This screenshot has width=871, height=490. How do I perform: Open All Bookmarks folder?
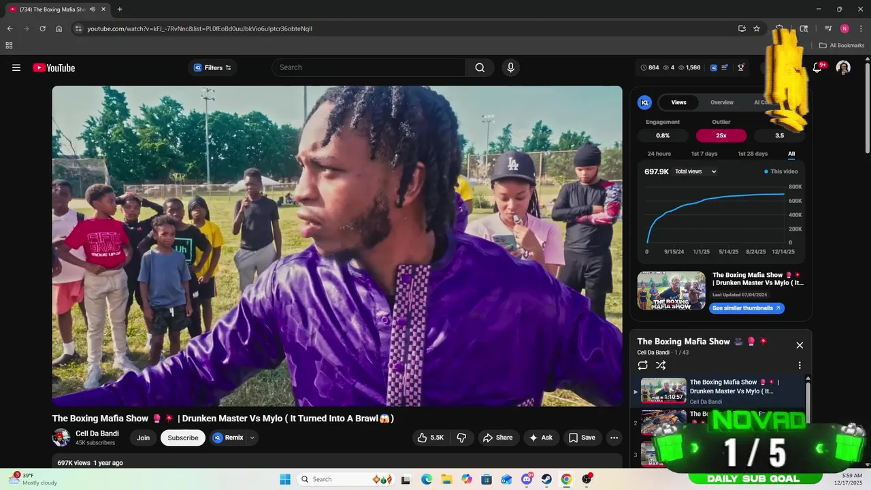coord(841,46)
